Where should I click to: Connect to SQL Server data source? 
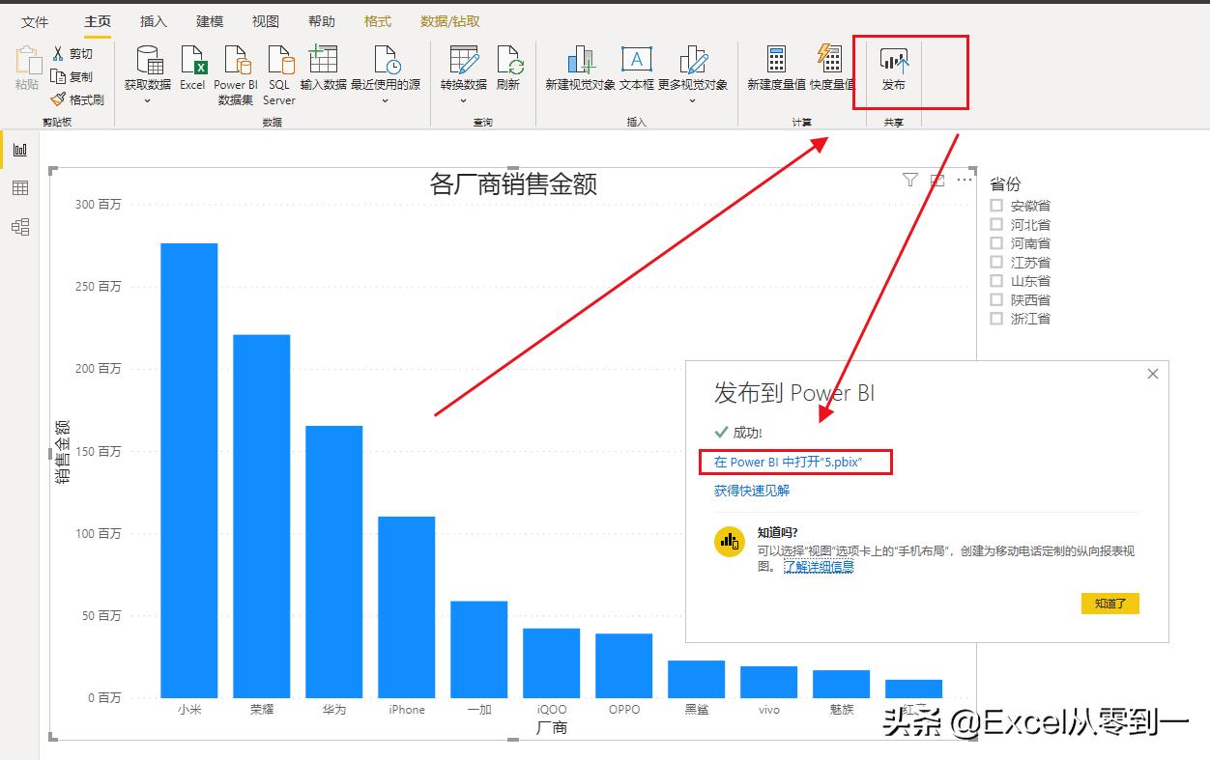coord(278,72)
